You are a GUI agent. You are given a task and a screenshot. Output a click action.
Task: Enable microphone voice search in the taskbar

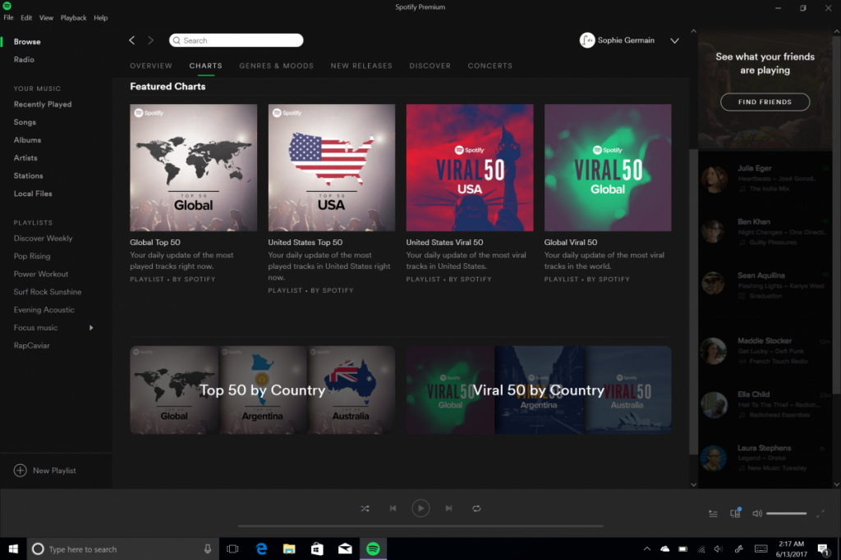[208, 549]
